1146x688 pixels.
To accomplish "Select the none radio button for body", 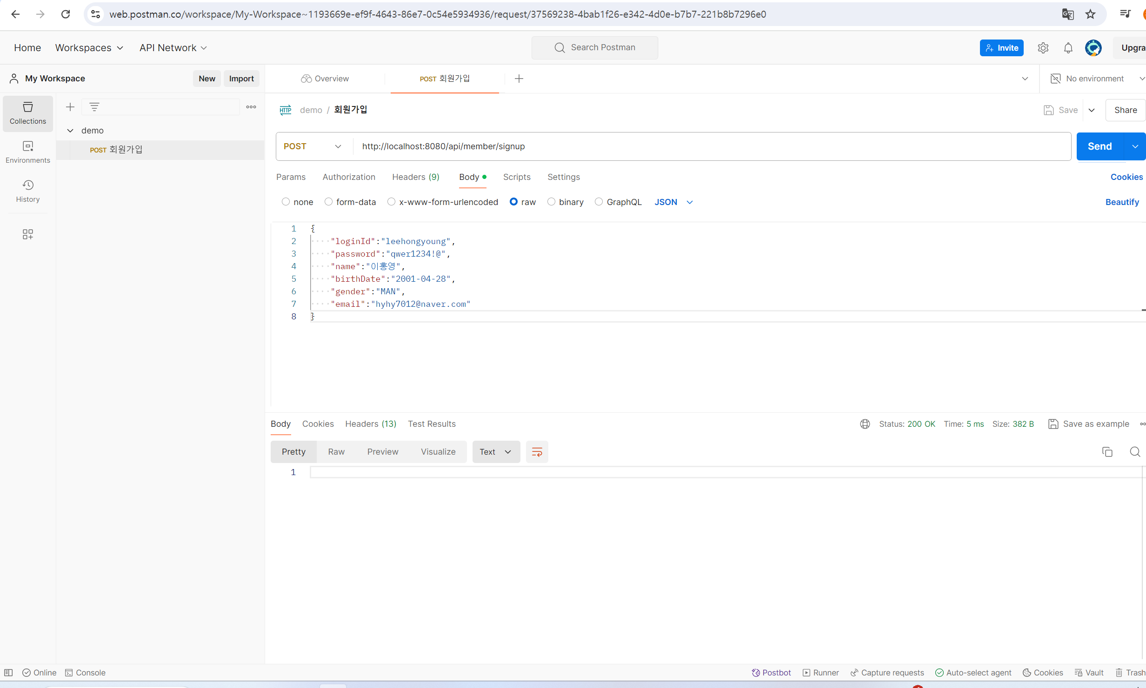I will coord(286,202).
